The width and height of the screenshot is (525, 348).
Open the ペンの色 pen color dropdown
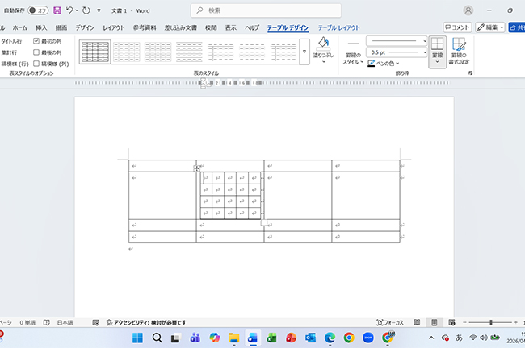coord(384,63)
